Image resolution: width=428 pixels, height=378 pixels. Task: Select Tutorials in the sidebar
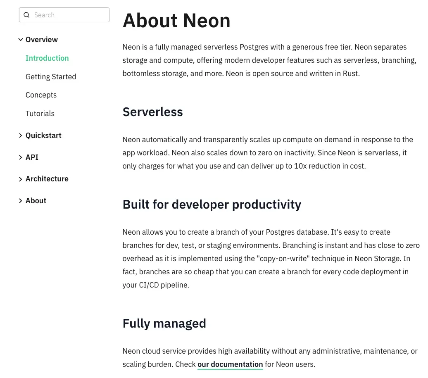(40, 114)
